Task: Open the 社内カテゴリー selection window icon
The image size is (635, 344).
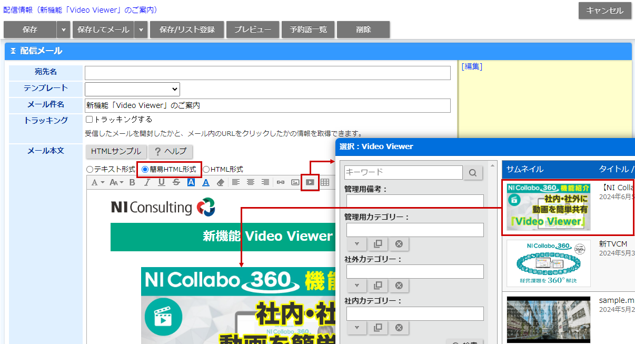Action: pyautogui.click(x=378, y=328)
